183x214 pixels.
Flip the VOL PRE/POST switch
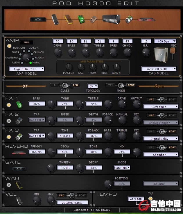coord(71,195)
